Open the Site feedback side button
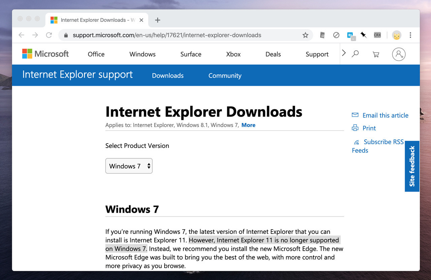This screenshot has width=431, height=280. click(412, 166)
